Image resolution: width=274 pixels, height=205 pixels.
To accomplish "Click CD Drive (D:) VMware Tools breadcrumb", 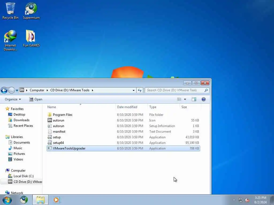I will 70,90.
